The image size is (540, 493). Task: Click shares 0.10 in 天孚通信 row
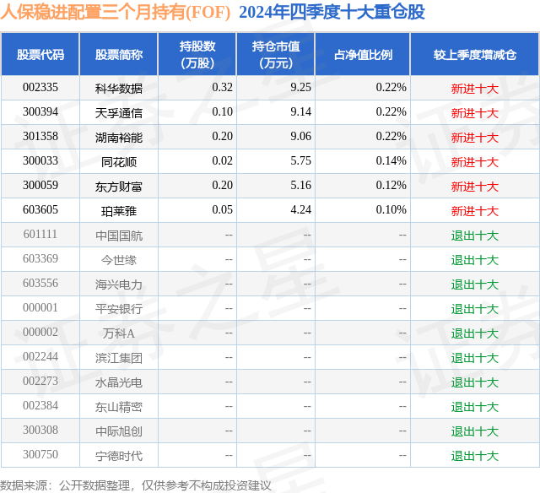[223, 112]
